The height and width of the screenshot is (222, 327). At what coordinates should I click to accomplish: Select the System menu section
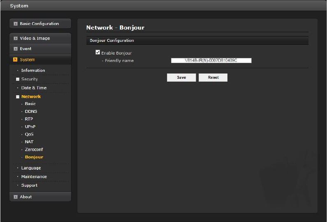click(x=40, y=60)
